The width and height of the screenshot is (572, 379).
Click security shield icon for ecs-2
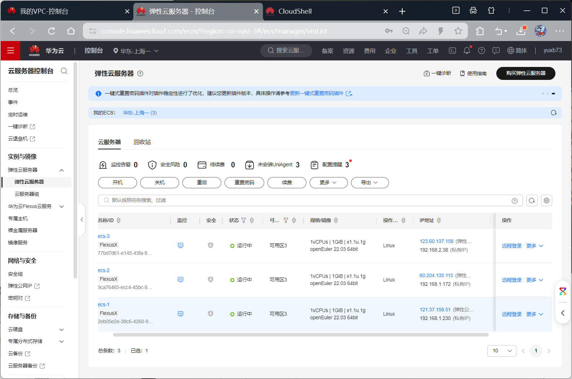(210, 280)
